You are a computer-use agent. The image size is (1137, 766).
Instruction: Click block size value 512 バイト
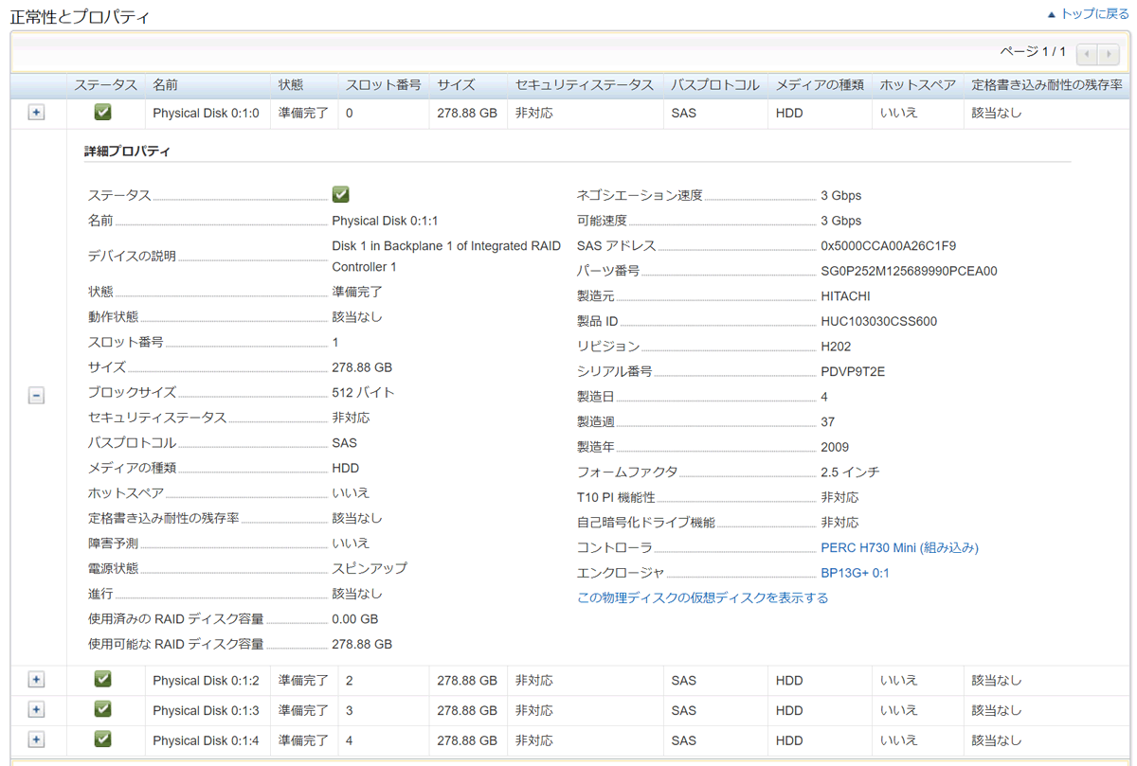click(363, 392)
